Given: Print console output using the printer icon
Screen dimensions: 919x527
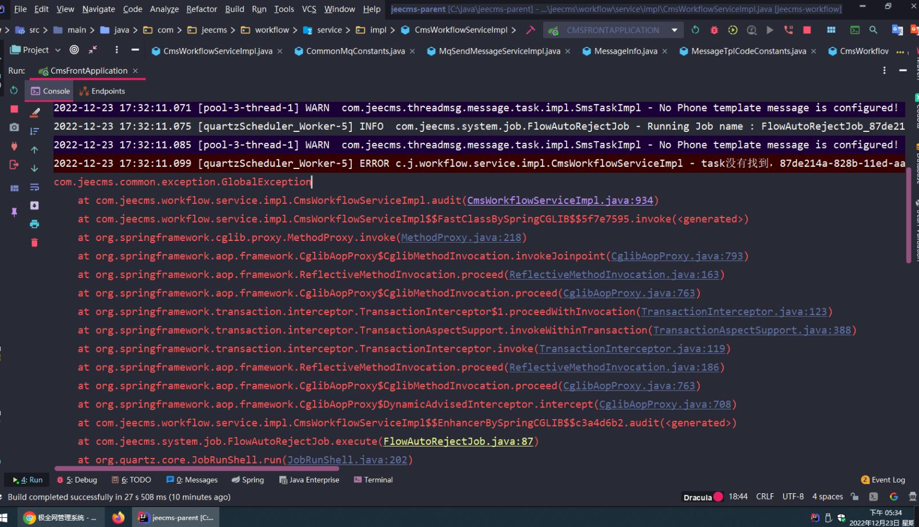Looking at the screenshot, I should 34,224.
